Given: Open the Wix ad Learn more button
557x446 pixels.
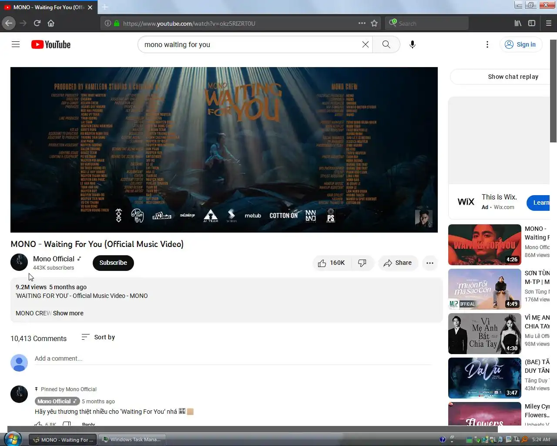Looking at the screenshot, I should (539, 203).
